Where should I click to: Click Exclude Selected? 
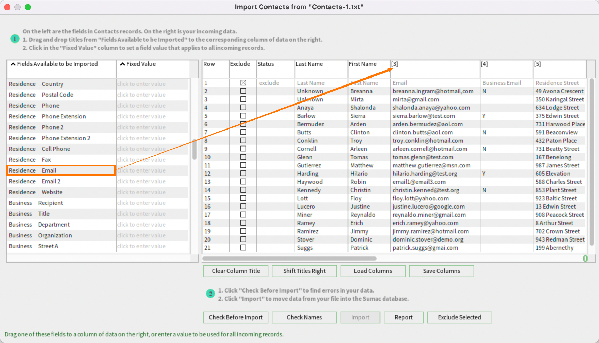(x=460, y=317)
